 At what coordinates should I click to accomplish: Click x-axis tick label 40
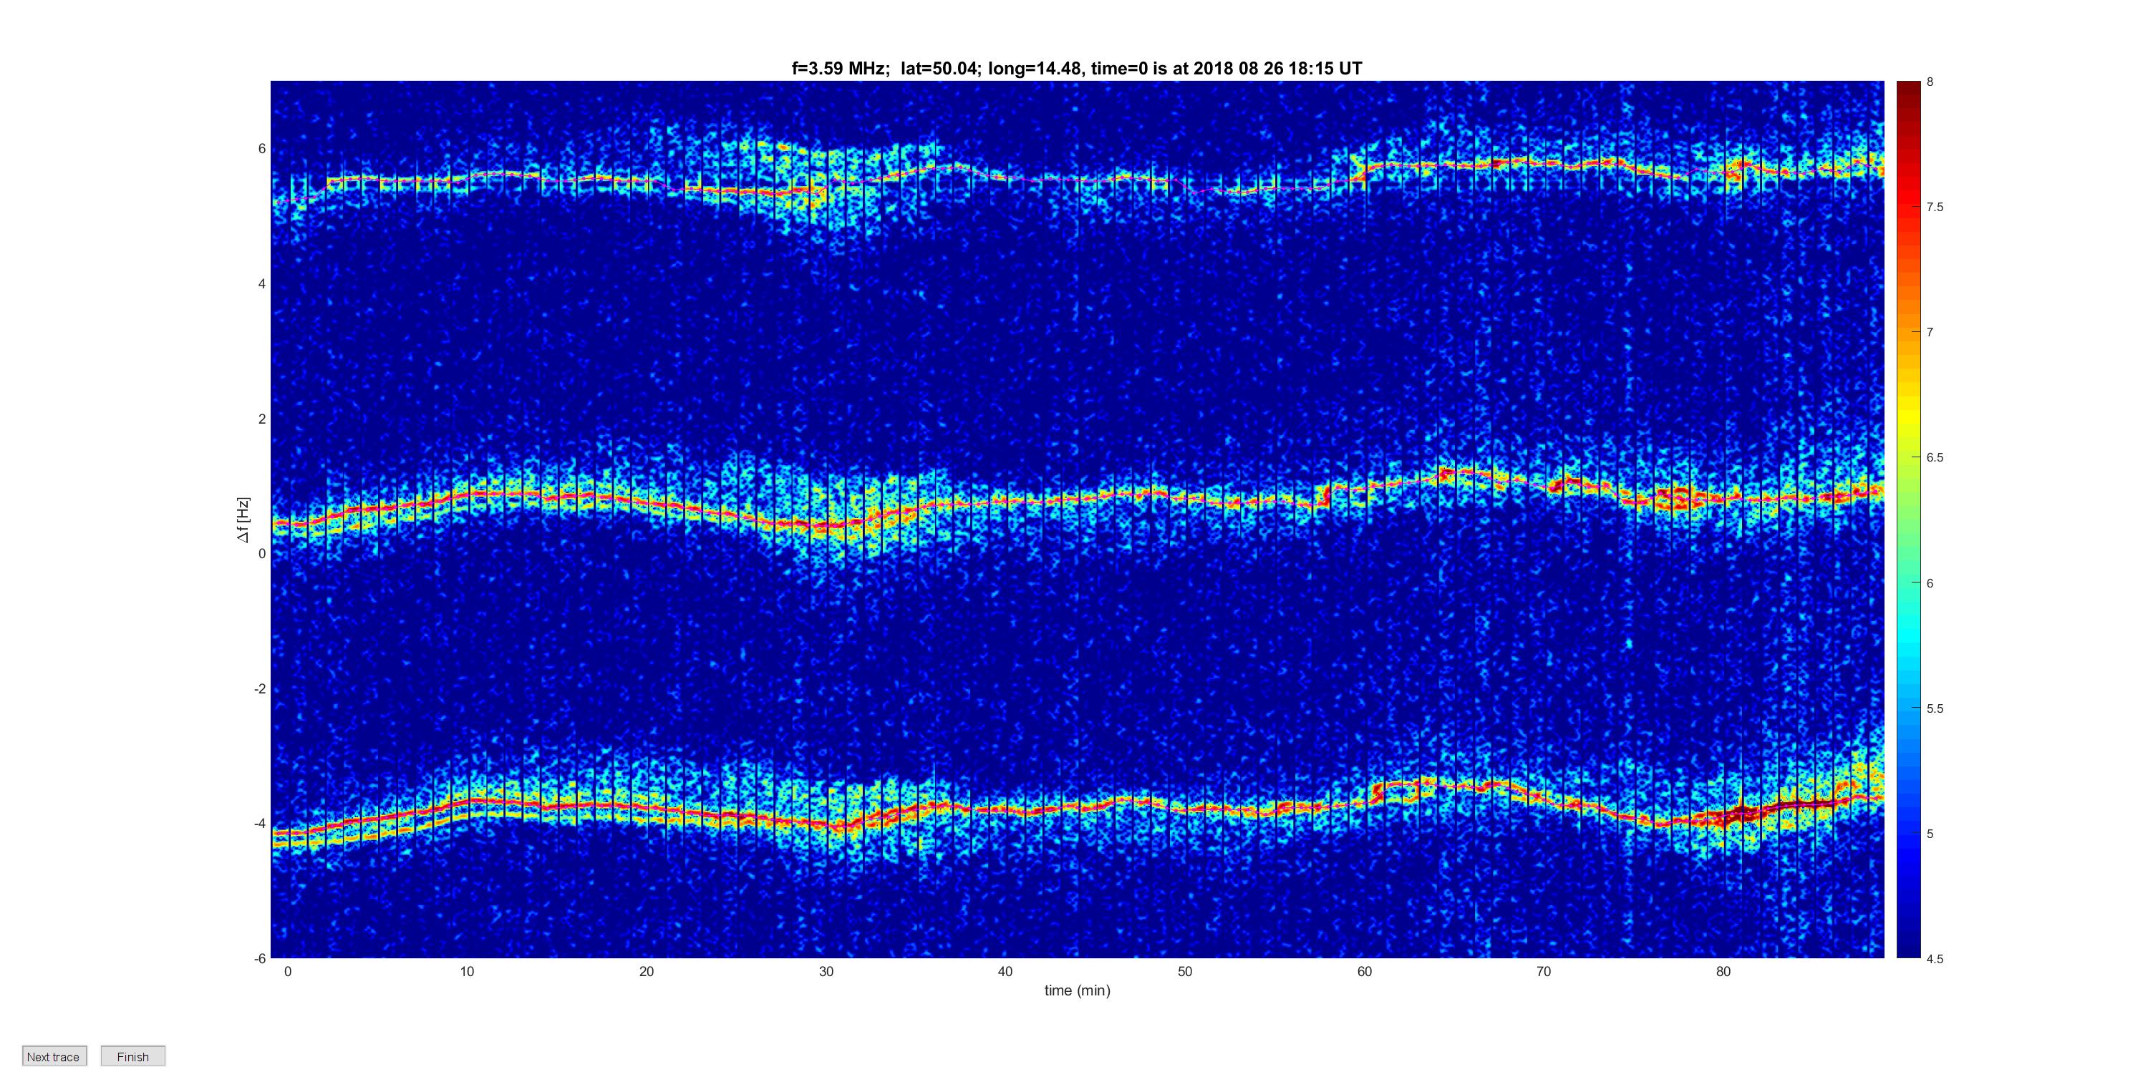coord(1005,971)
